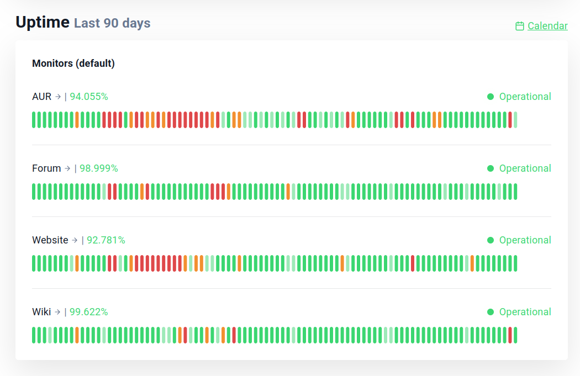The image size is (580, 376).
Task: Click the arrow icon next to Website
Action: (x=75, y=240)
